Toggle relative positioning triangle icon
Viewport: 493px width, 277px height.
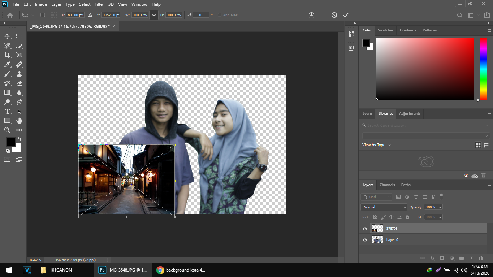click(x=90, y=15)
